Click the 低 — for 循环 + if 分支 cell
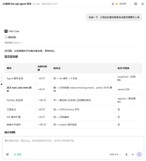This screenshot has height=161, width=146. pos(83,78)
